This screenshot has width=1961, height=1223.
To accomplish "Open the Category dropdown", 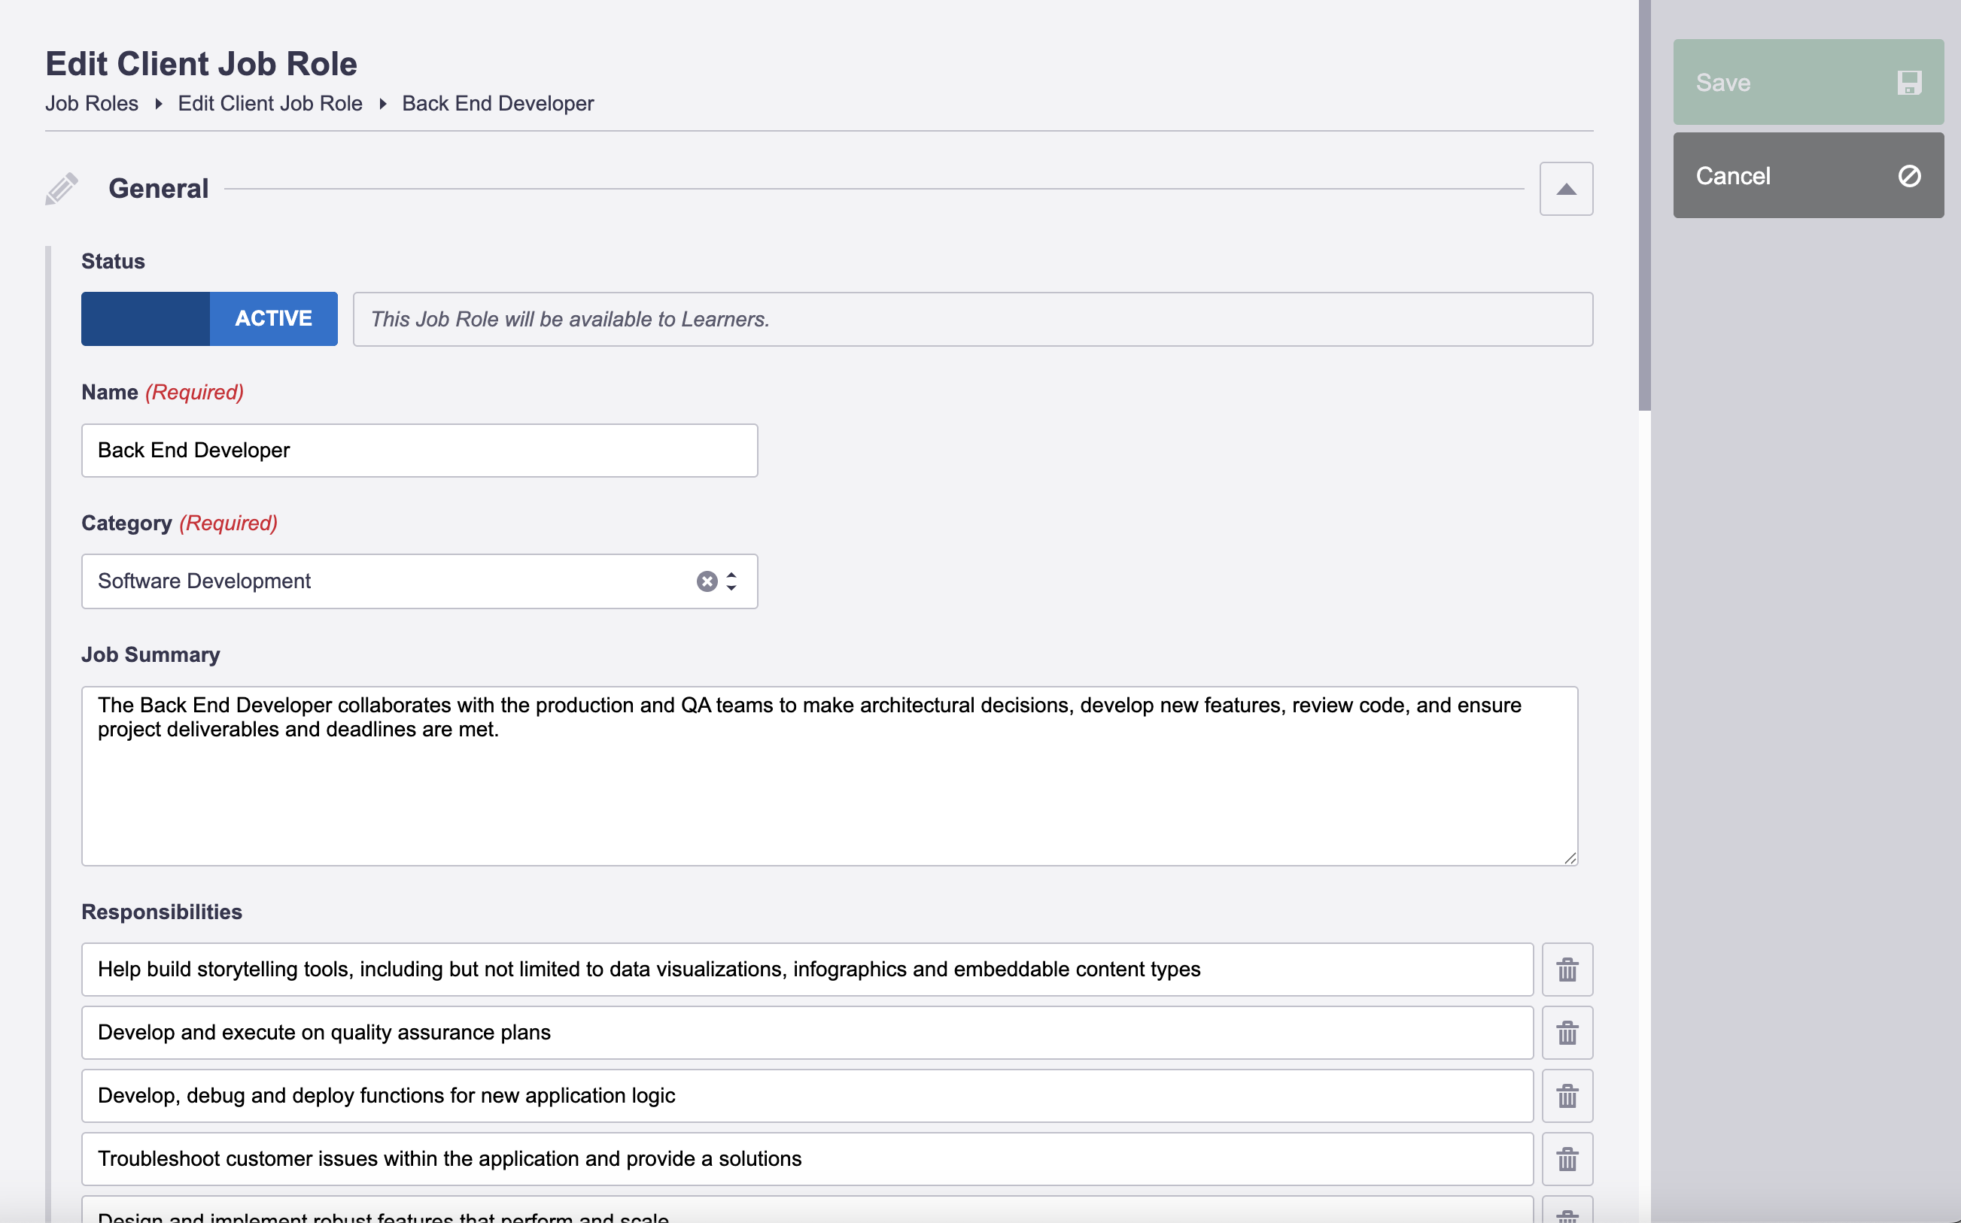I will point(419,581).
